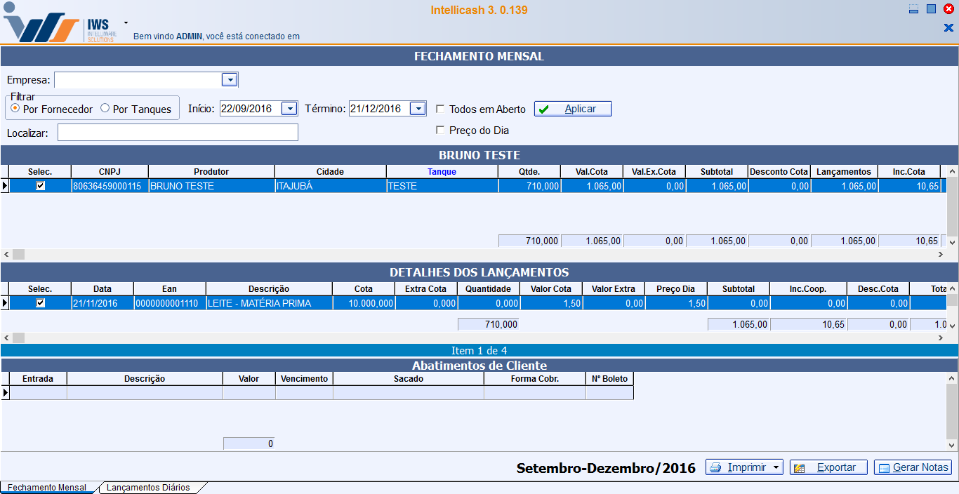Open the Empresa combo box dropdown
959x494 pixels.
230,79
